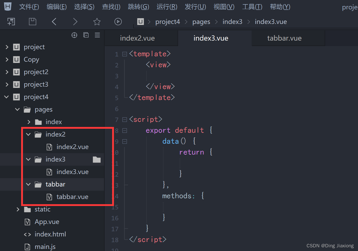
Task: Click the project4 project icon in tree
Action: pos(16,97)
